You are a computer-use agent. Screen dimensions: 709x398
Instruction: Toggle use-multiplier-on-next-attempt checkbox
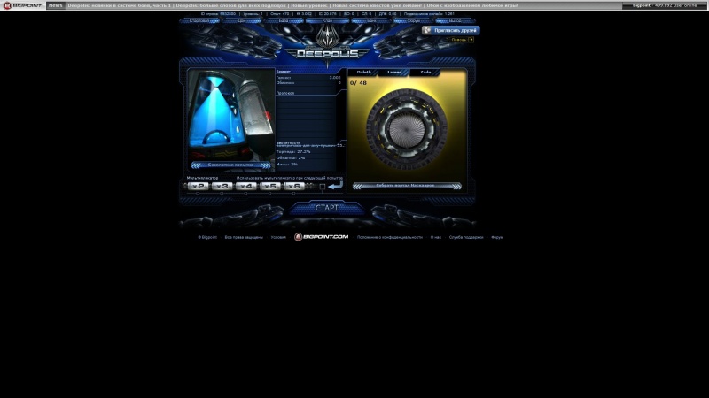(x=323, y=187)
